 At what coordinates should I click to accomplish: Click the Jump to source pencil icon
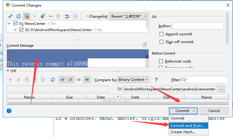tap(75, 16)
